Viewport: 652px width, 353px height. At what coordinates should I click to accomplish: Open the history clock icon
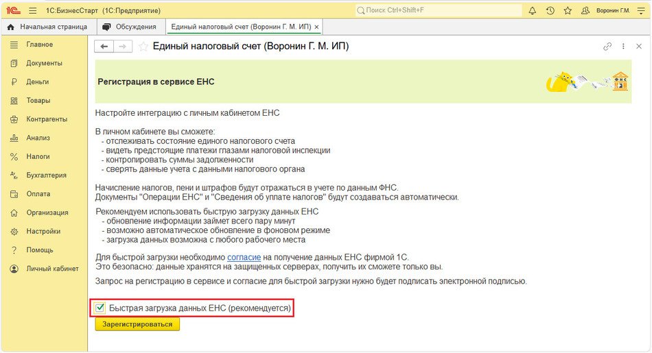tap(550, 11)
